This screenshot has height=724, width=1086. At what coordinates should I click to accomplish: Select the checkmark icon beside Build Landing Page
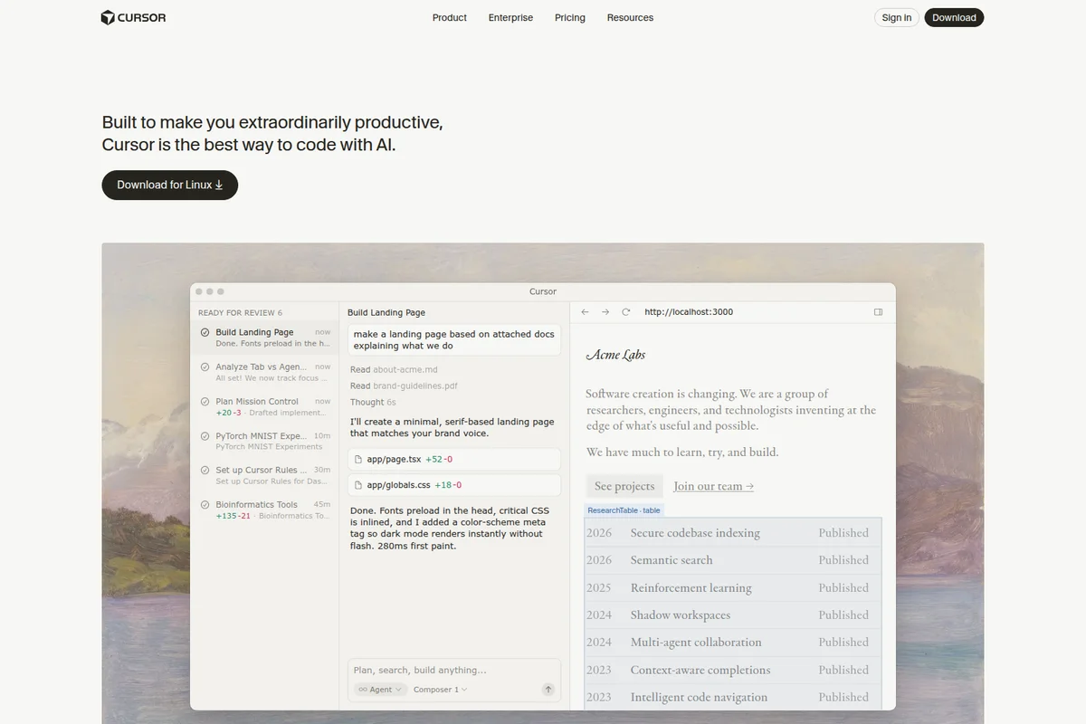click(x=203, y=332)
